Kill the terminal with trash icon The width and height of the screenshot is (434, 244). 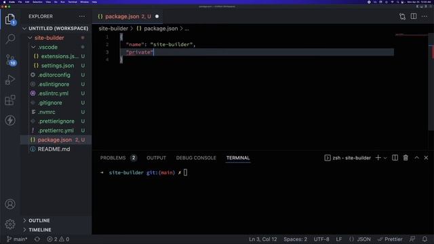coord(406,158)
